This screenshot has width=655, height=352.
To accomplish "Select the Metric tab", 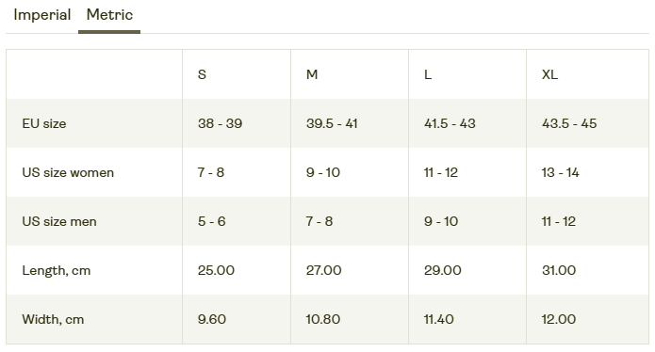I will tap(109, 15).
